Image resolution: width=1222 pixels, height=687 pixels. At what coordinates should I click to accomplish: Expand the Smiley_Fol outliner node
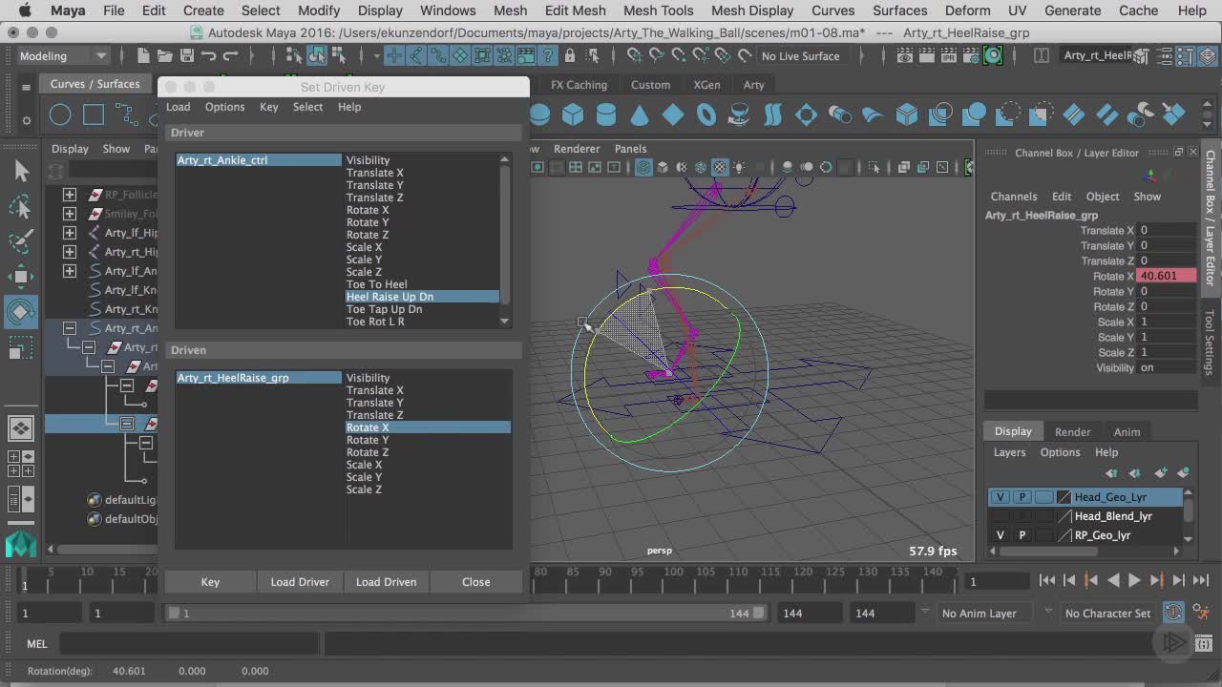click(x=69, y=214)
